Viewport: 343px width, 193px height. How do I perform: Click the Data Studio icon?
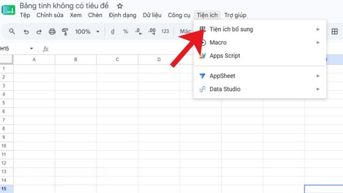203,89
